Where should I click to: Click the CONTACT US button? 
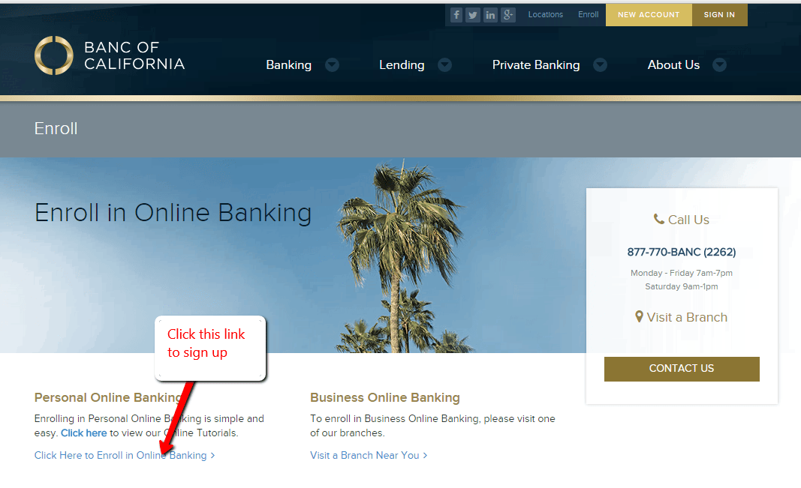pos(682,369)
